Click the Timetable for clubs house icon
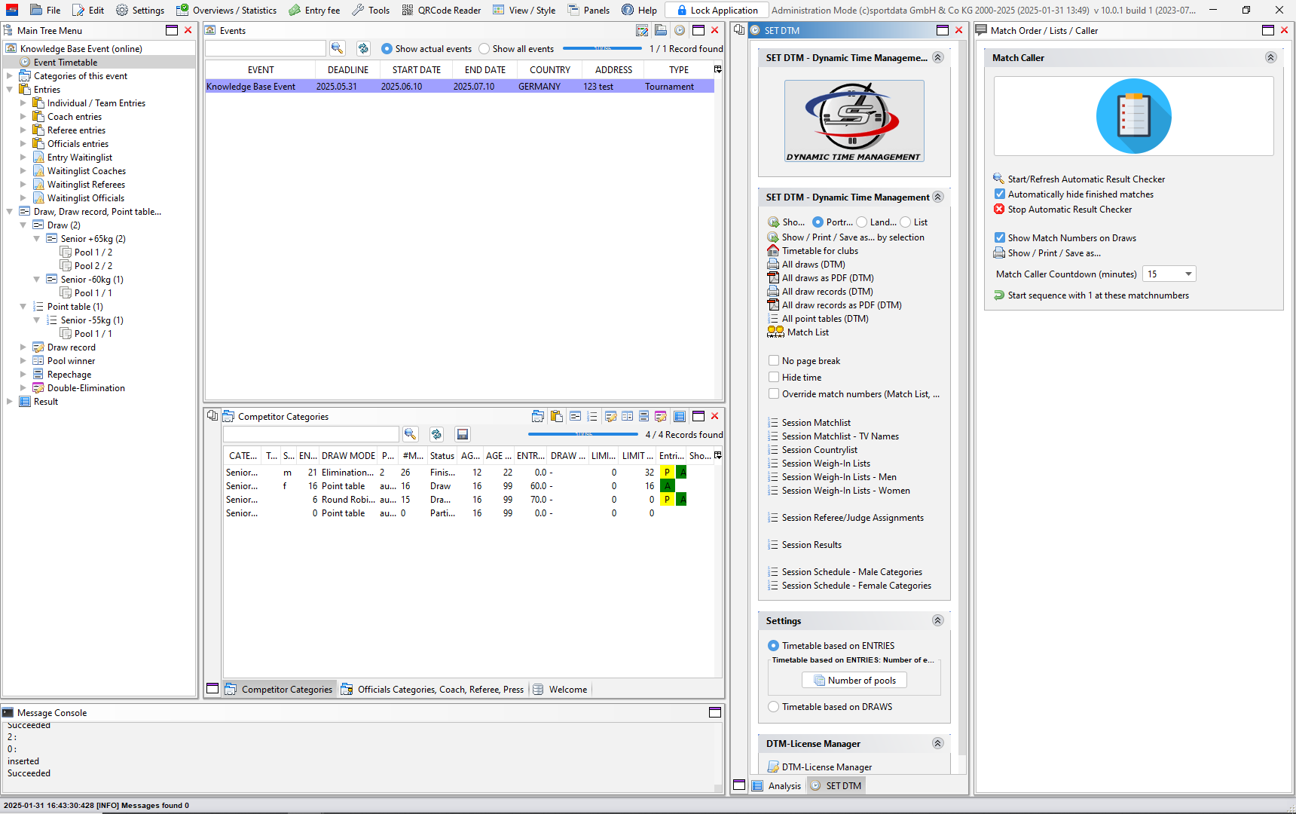The width and height of the screenshot is (1296, 814). click(x=773, y=251)
